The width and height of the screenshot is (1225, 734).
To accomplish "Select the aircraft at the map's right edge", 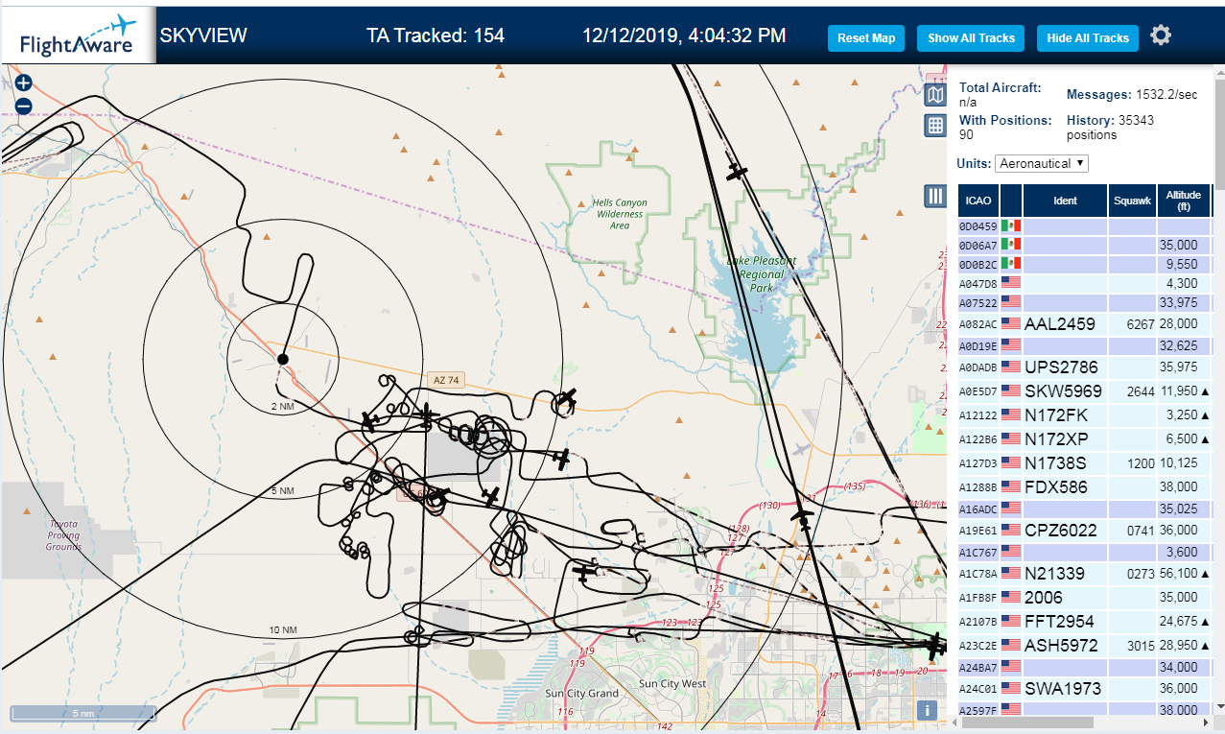I will click(x=934, y=646).
